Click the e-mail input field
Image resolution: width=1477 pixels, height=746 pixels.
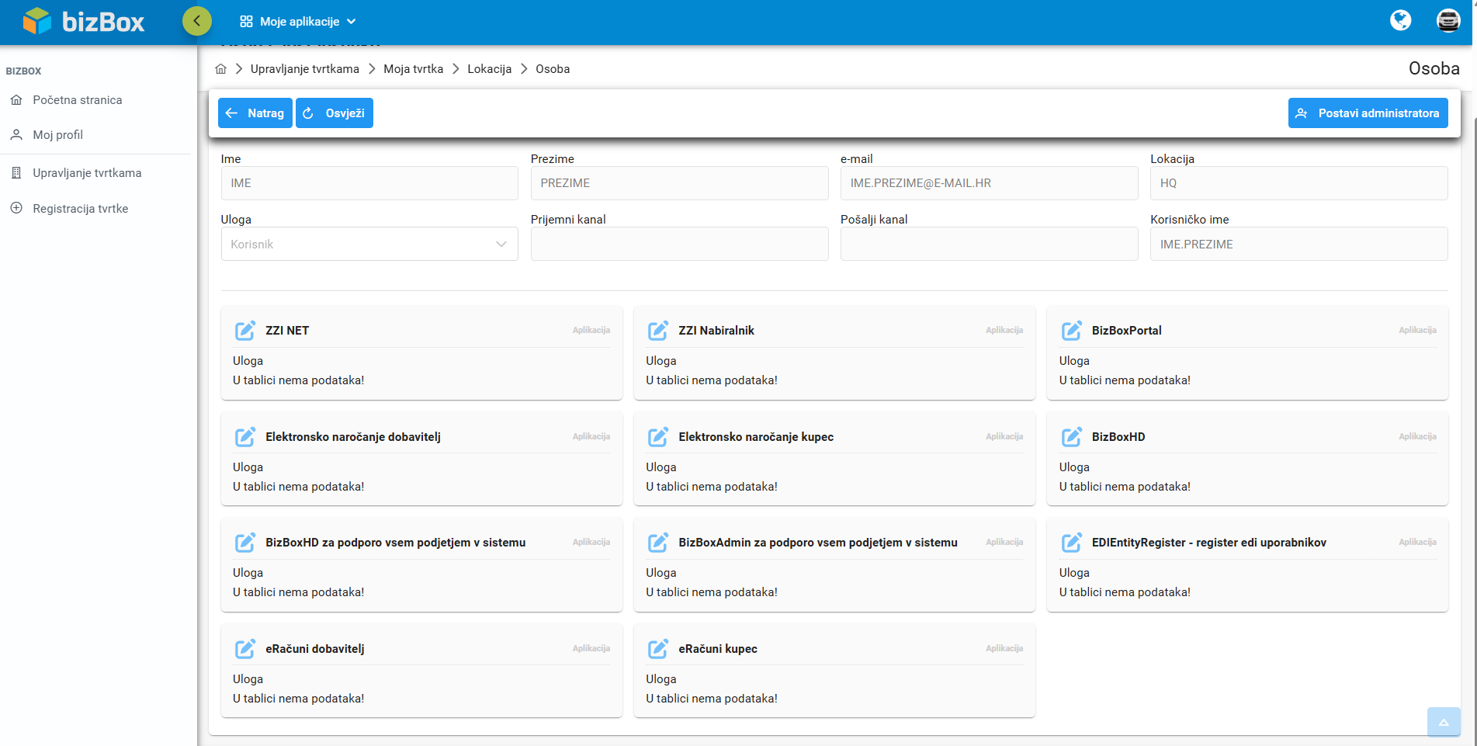pyautogui.click(x=990, y=183)
